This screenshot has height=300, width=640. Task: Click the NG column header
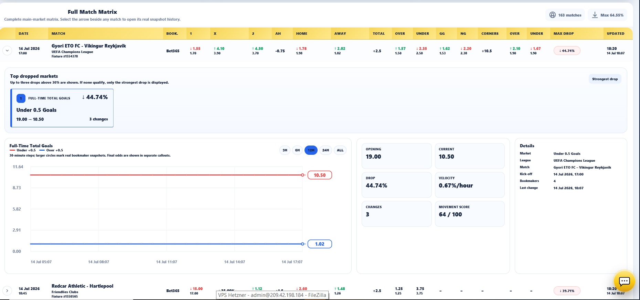tap(463, 34)
